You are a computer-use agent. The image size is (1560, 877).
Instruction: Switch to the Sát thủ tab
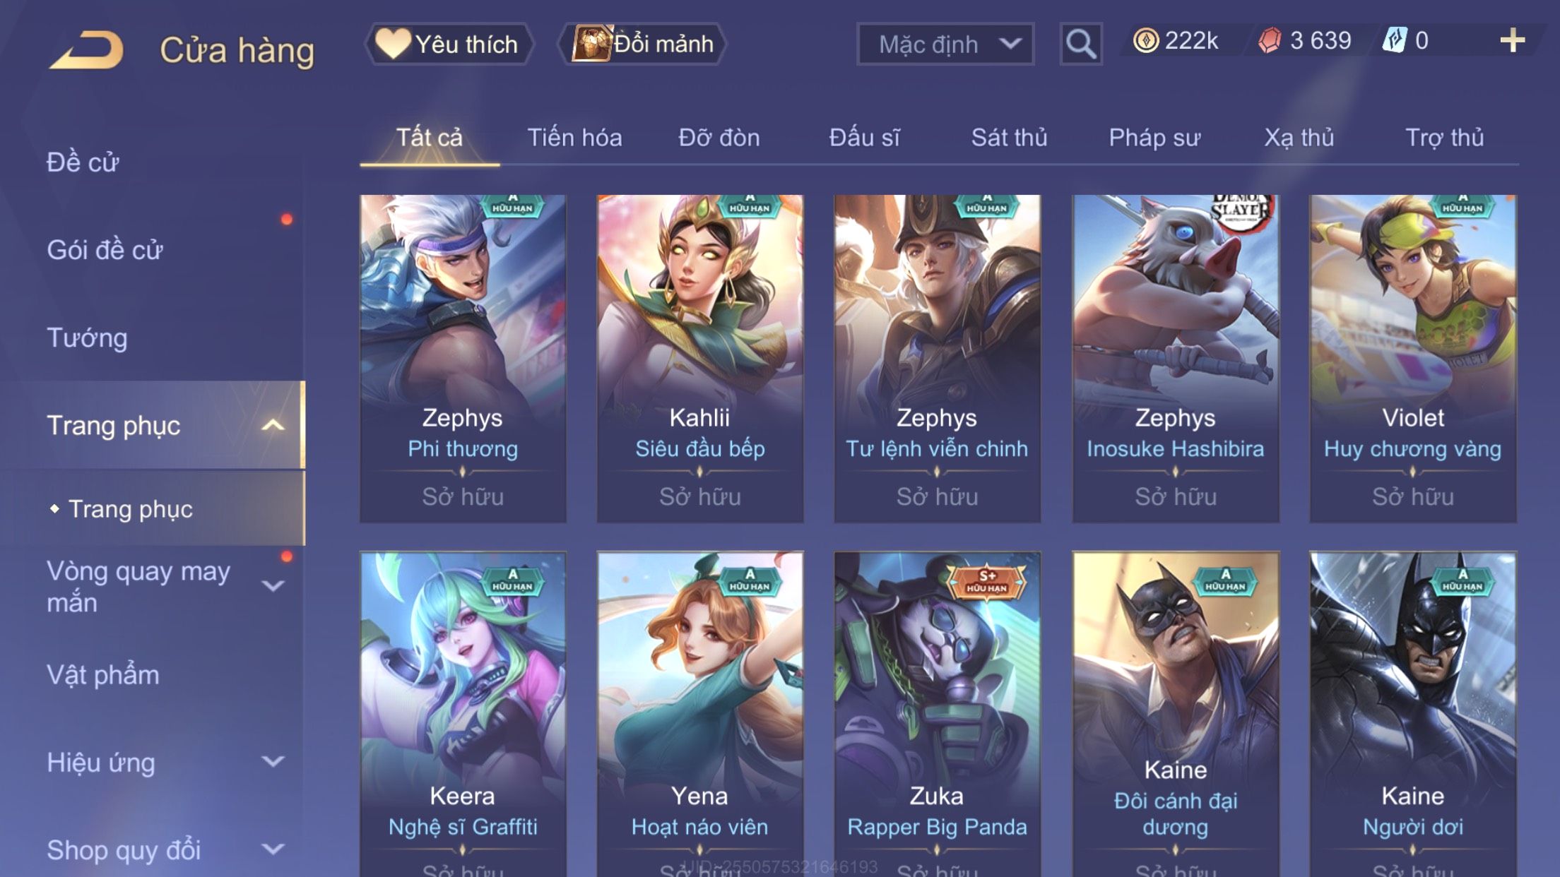click(1009, 137)
